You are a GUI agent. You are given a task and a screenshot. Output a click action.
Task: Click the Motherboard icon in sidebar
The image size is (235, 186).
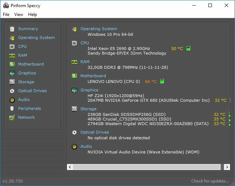coord(12,64)
